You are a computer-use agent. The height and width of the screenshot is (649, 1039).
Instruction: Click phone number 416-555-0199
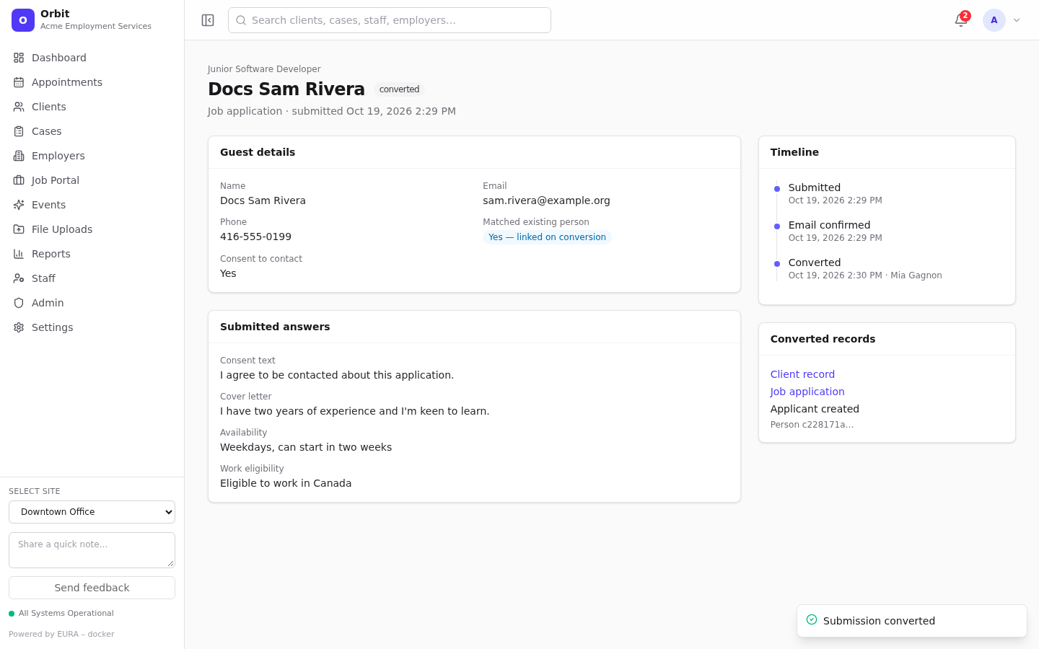pos(255,237)
